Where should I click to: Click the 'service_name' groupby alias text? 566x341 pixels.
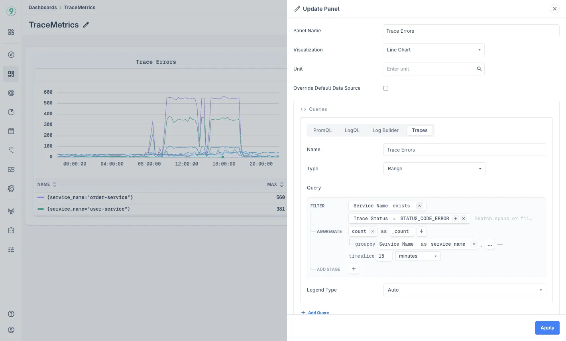coord(448,244)
